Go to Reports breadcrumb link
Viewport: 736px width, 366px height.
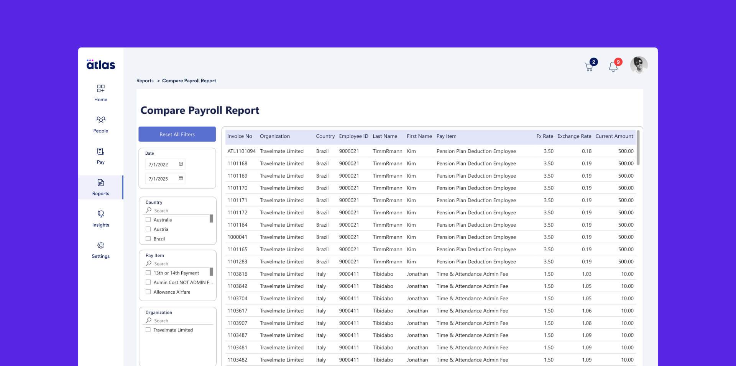pyautogui.click(x=145, y=81)
